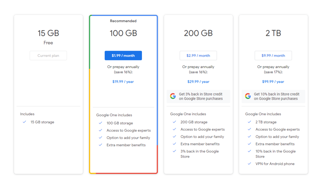Click the Google logo in 2 TB card
Viewport: 331px width, 195px height.
[x=248, y=96]
